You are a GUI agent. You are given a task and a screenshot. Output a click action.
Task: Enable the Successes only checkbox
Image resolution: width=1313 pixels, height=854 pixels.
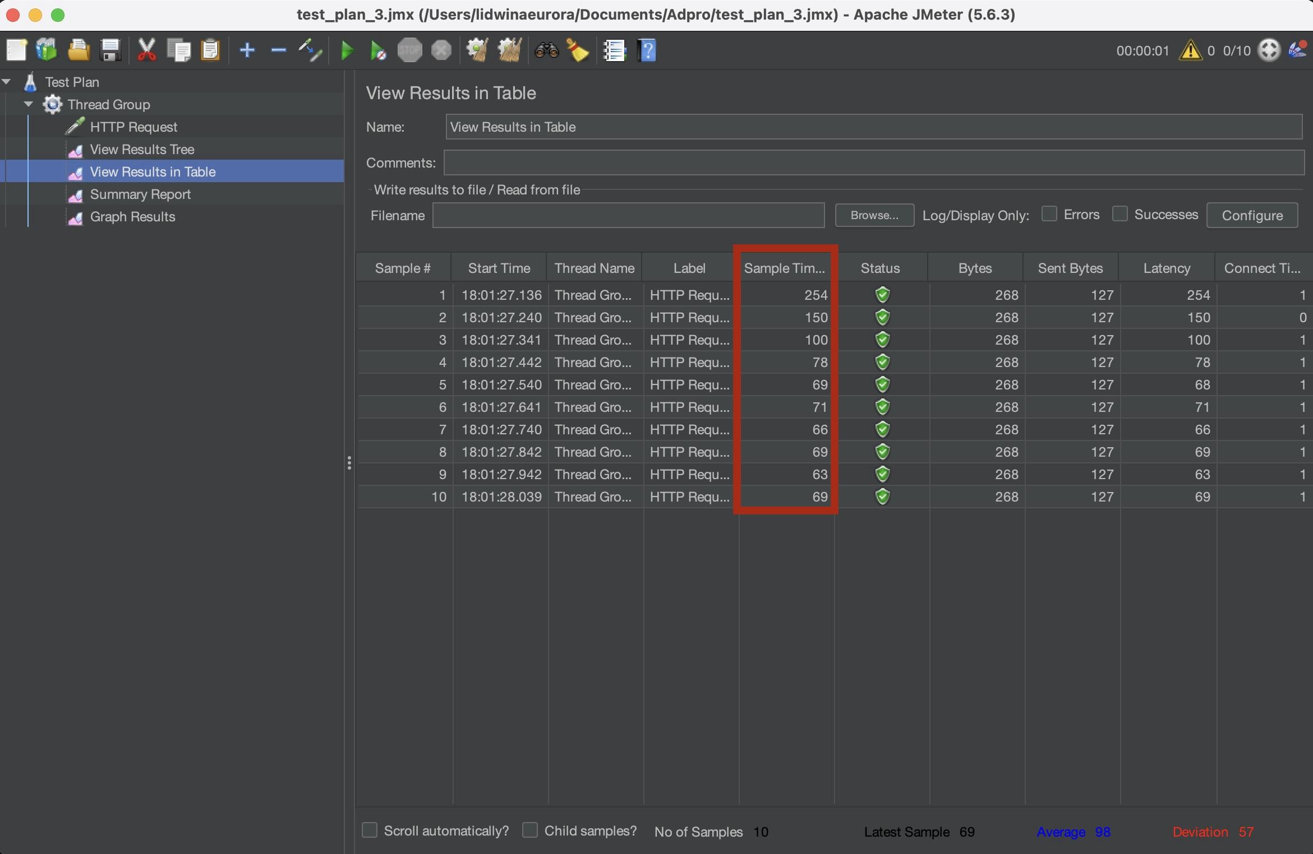(x=1119, y=214)
